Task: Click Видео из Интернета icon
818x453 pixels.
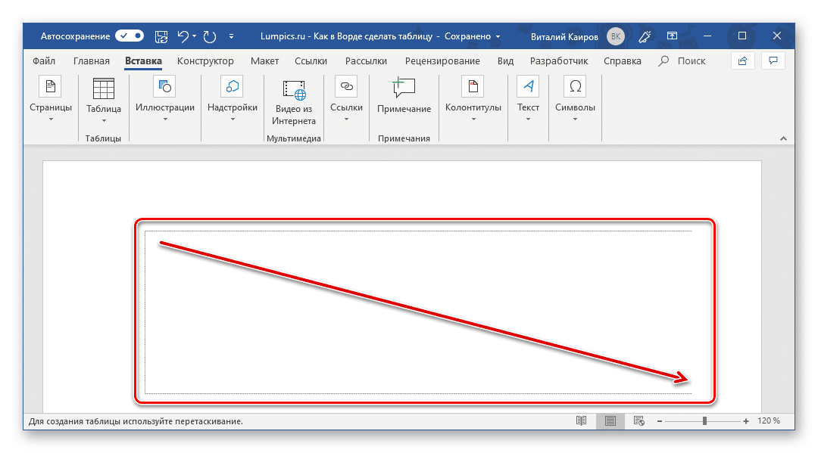Action: tap(294, 89)
